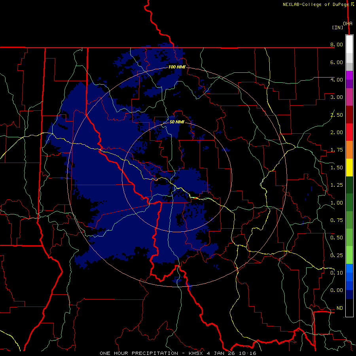Pick the pink swatch beside 3.00
356x356 pixels.
[x=349, y=97]
